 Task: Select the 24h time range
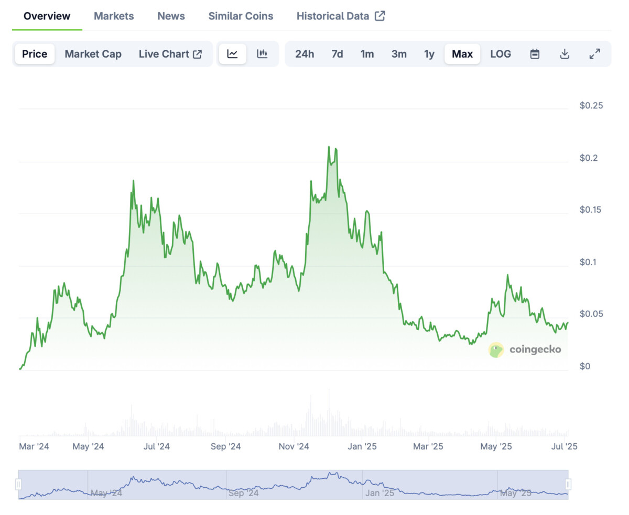pos(305,54)
